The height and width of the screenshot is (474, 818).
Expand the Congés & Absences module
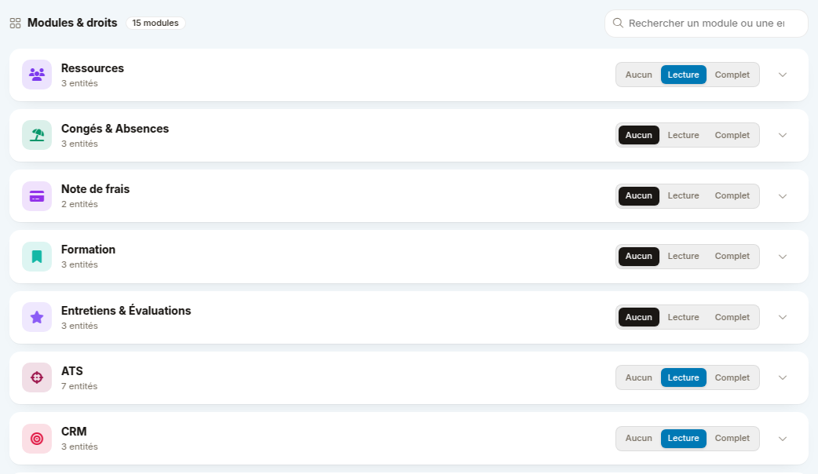click(x=783, y=135)
